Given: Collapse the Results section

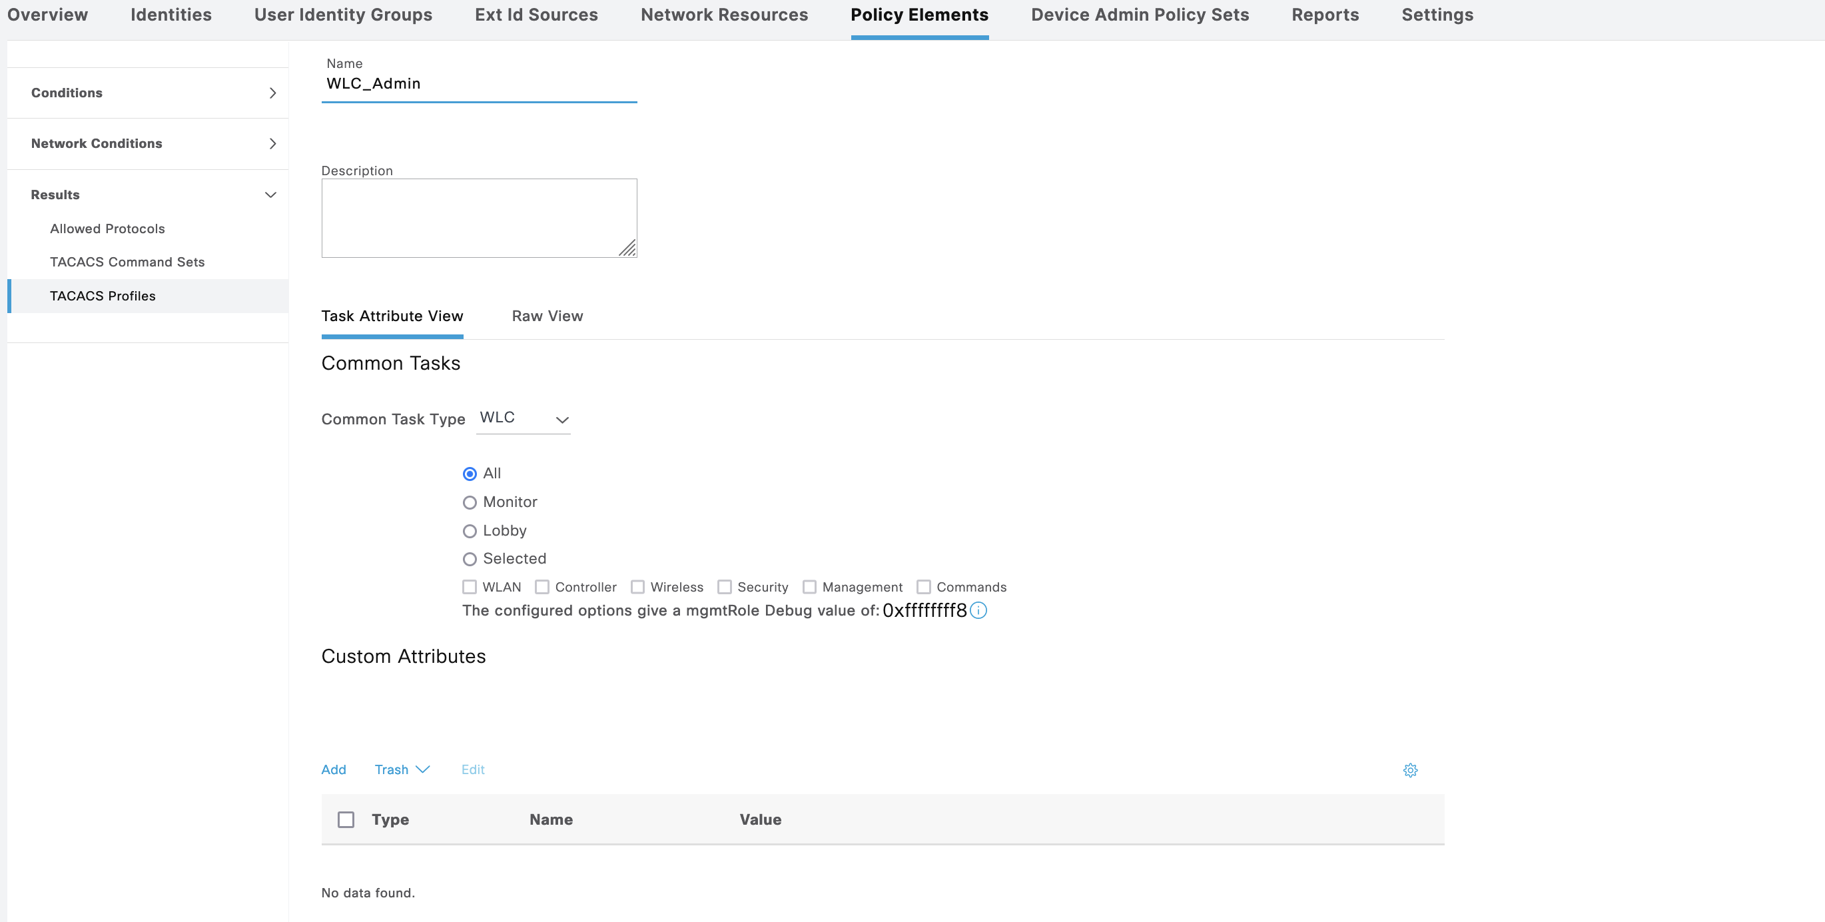Looking at the screenshot, I should (x=270, y=195).
